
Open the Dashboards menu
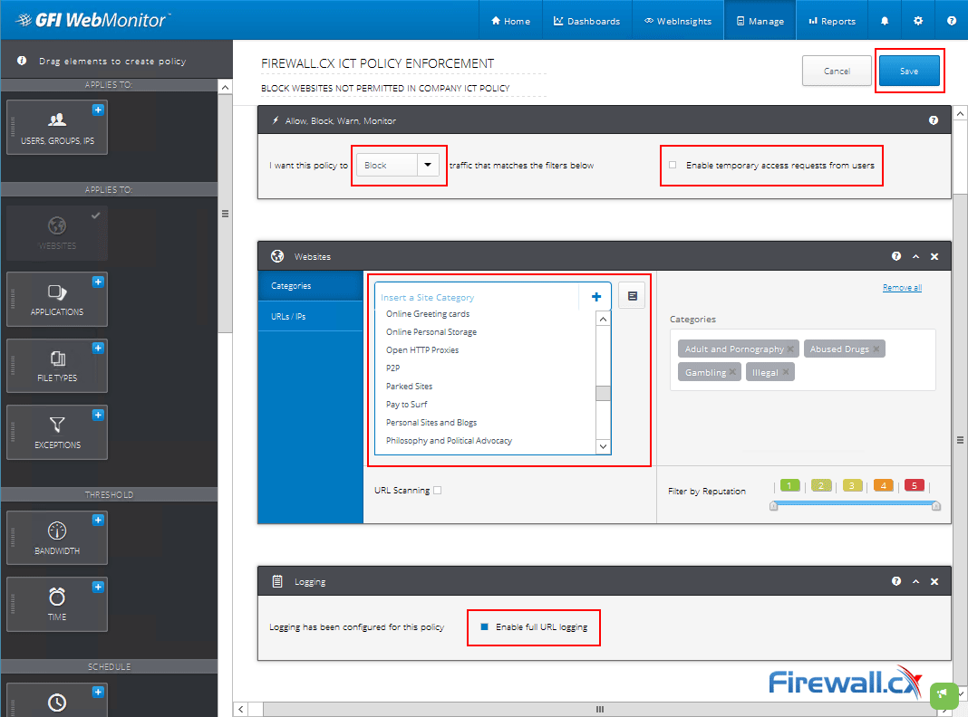[586, 21]
